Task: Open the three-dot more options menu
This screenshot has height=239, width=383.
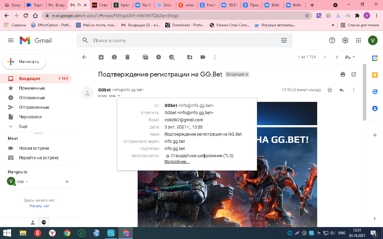Action: pyautogui.click(x=215, y=57)
